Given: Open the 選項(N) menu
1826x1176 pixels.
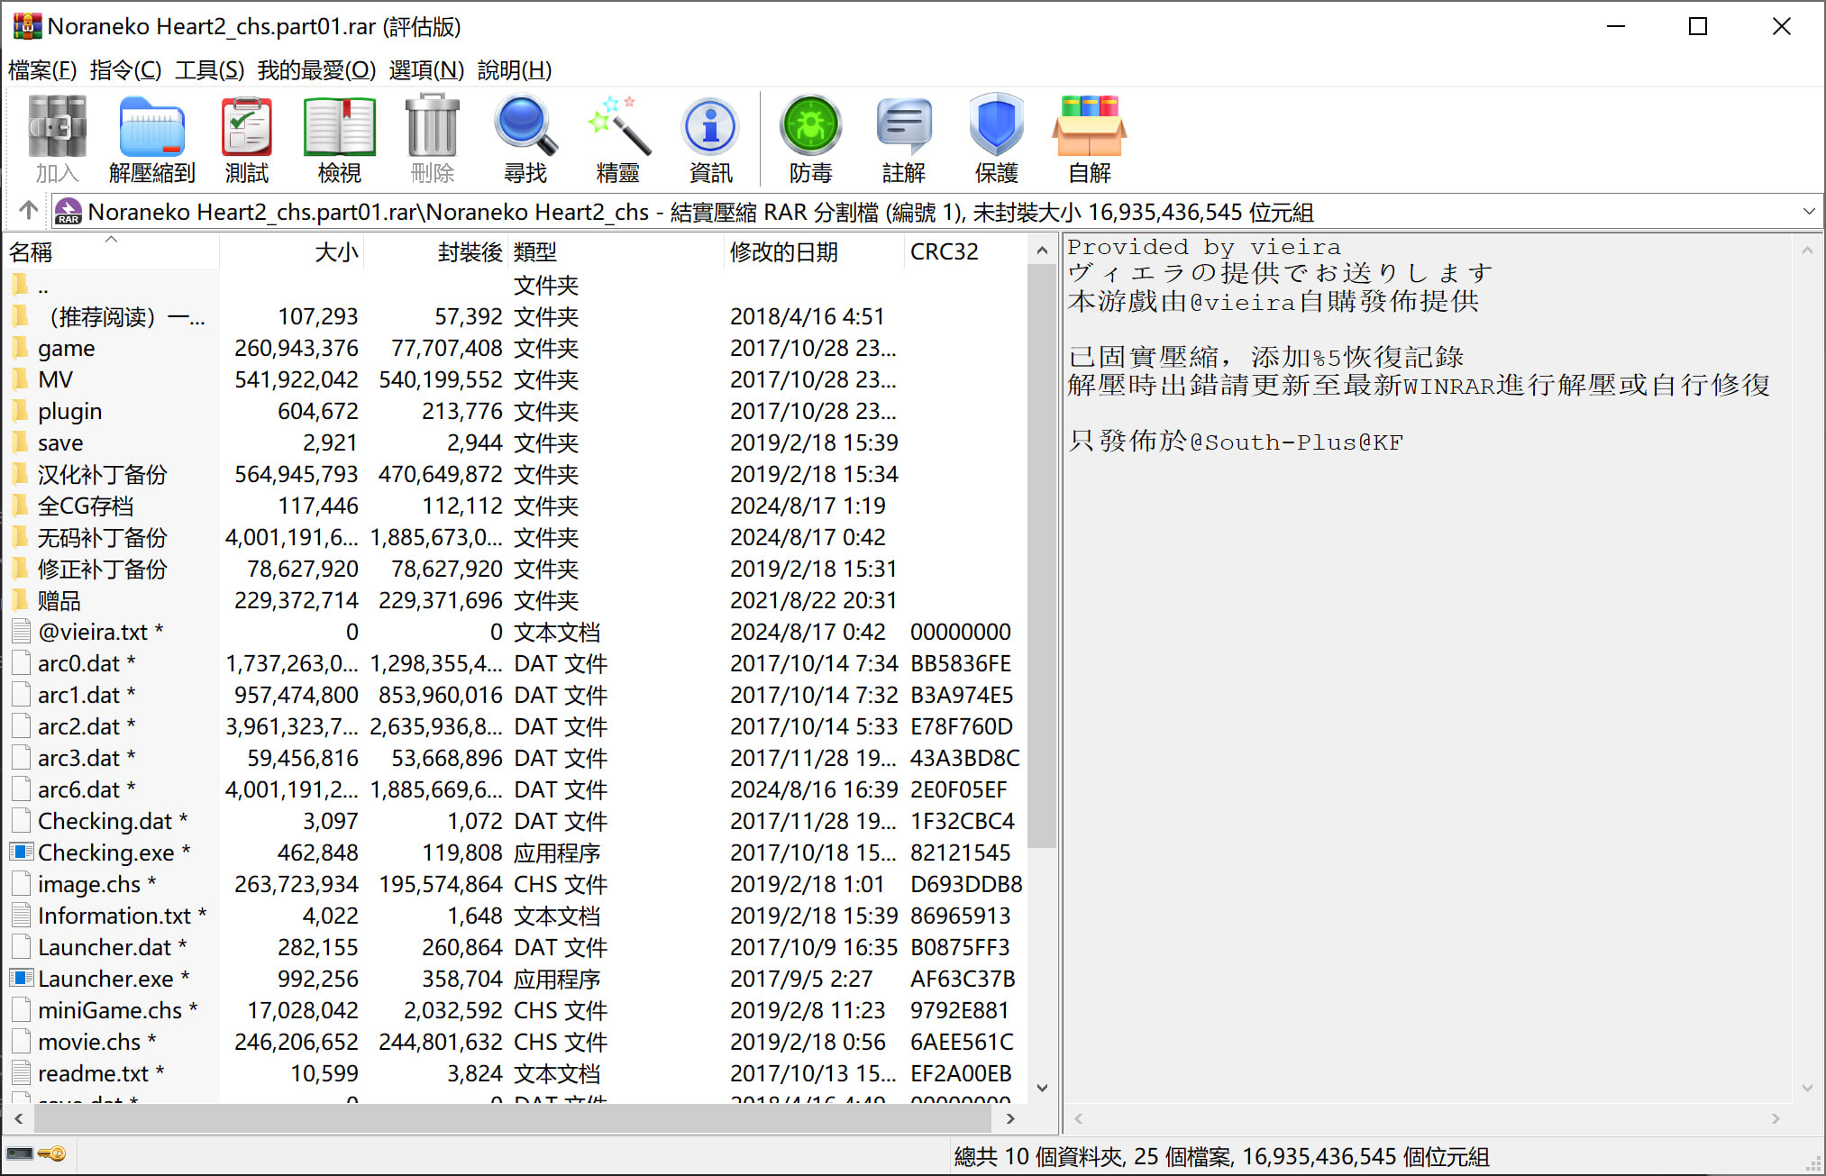Looking at the screenshot, I should [425, 69].
